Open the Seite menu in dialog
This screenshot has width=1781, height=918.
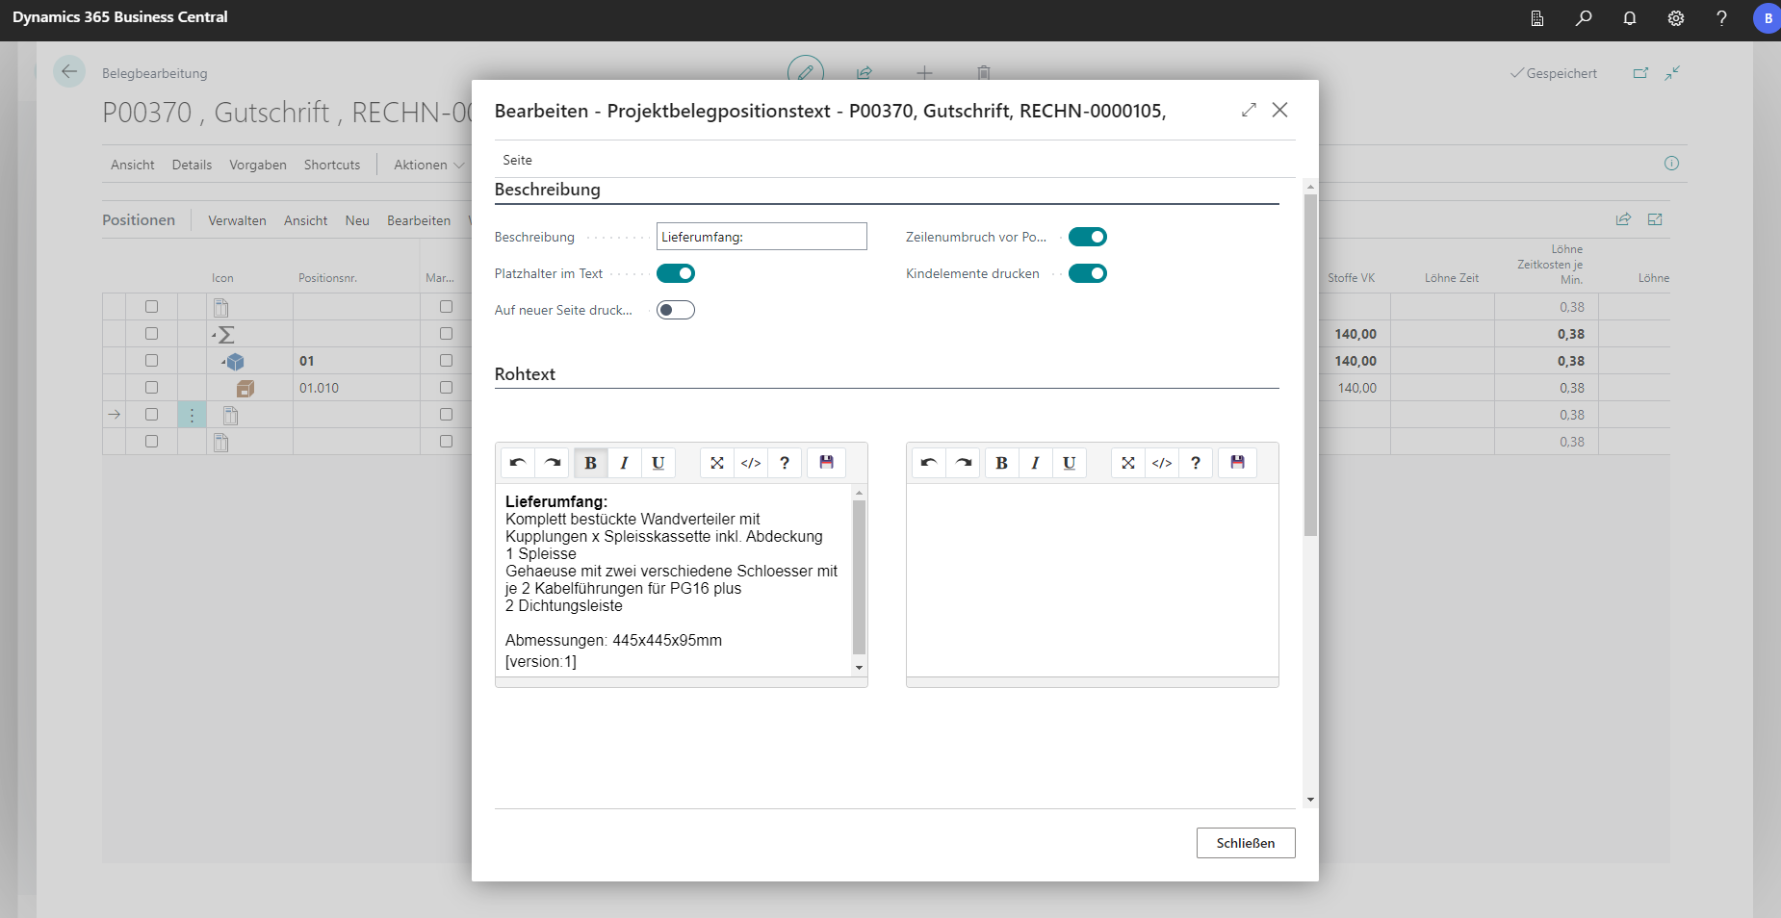click(517, 160)
